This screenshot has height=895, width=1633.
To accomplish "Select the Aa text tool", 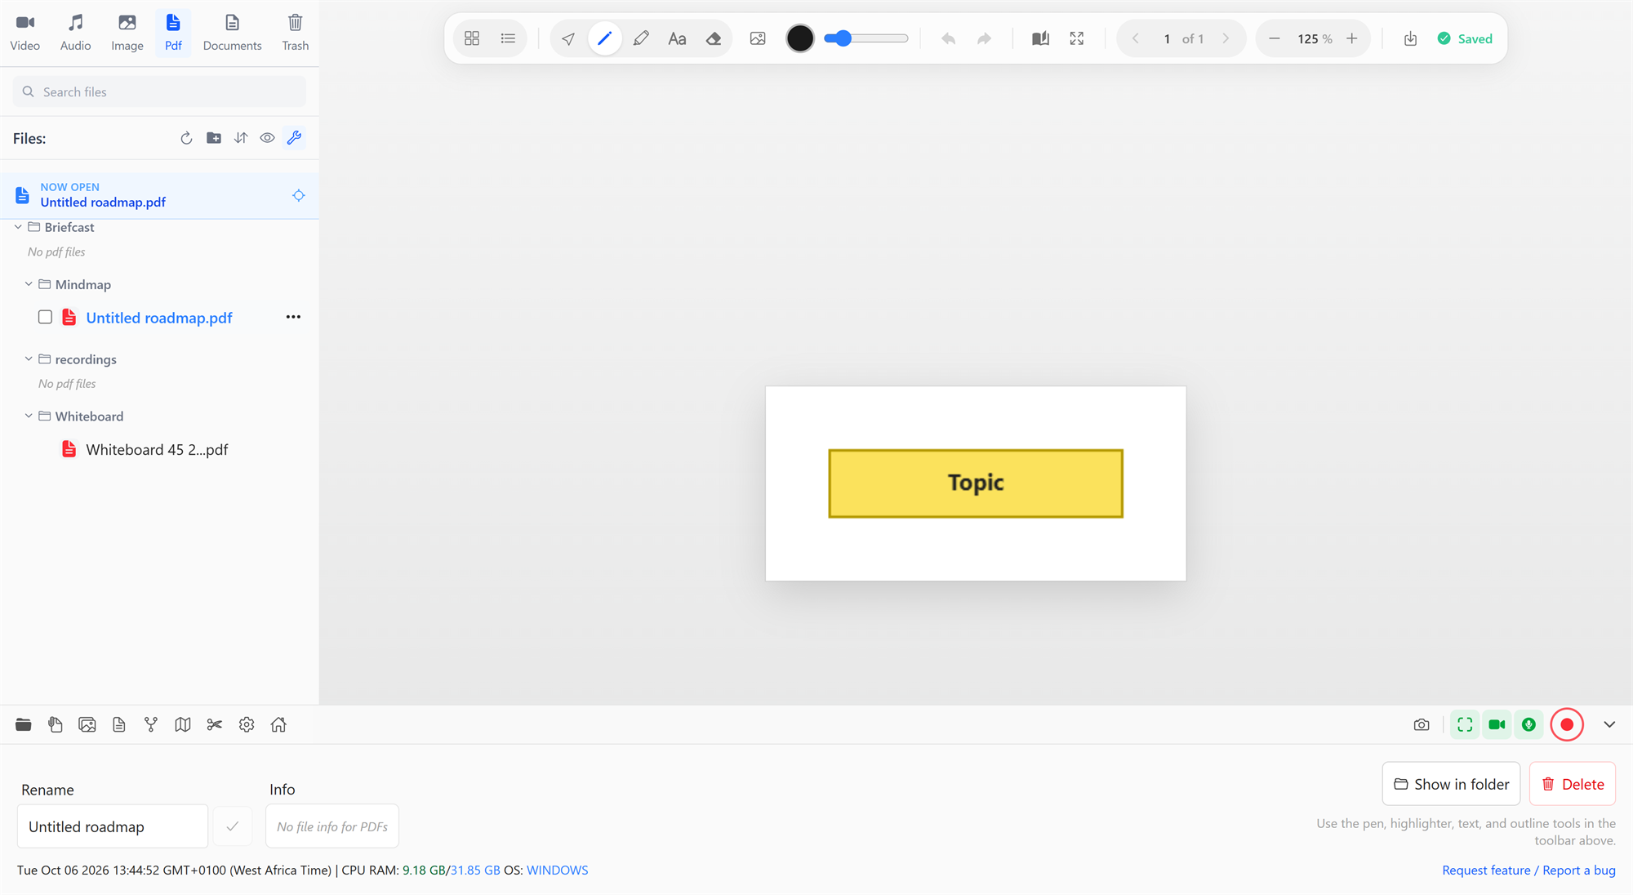I will [x=677, y=38].
